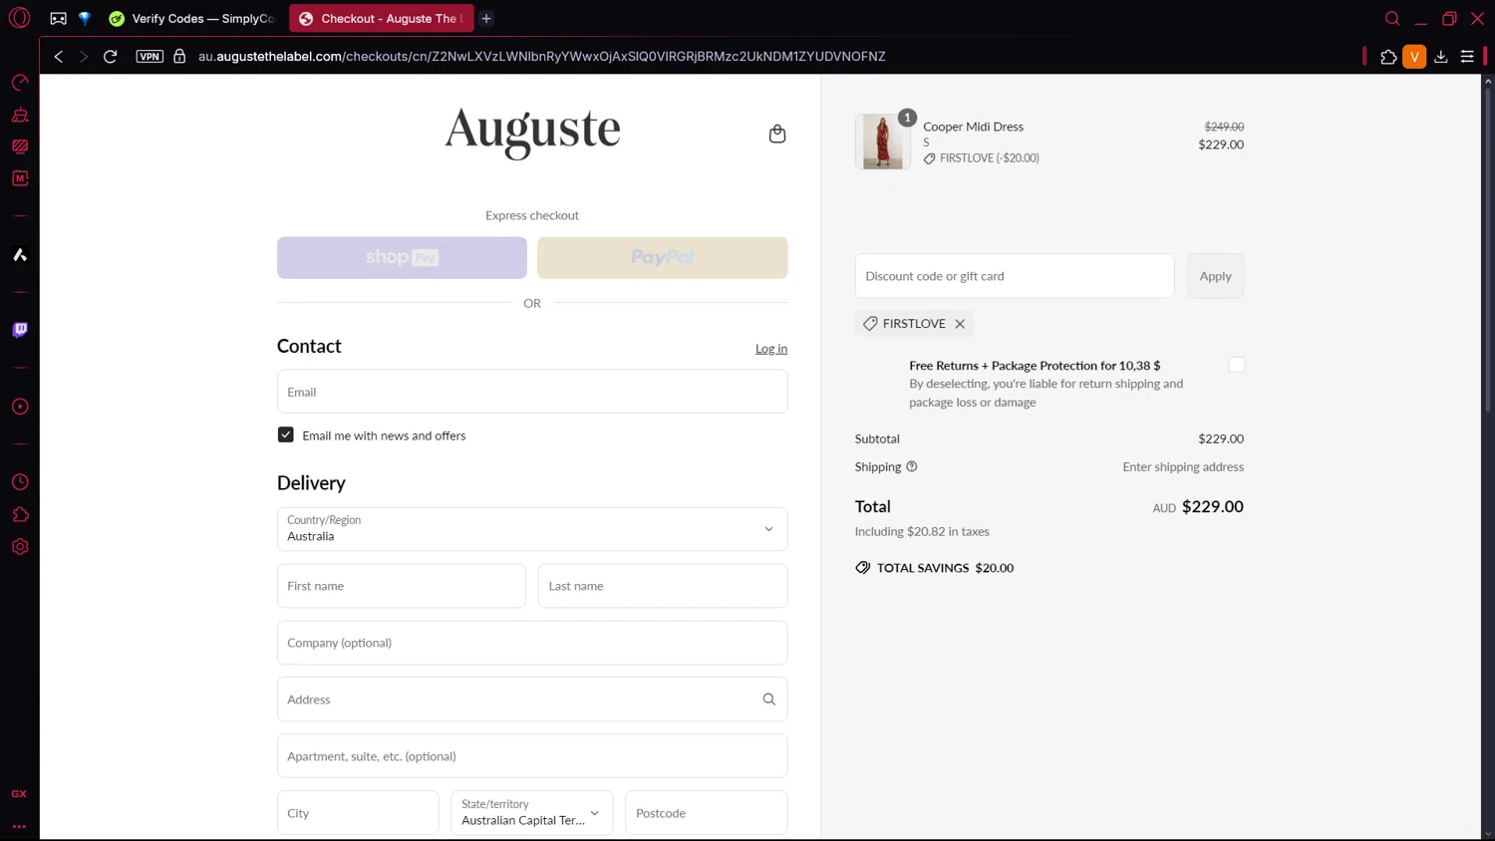Click the TOTAL SAVINGS $20.00 text
The width and height of the screenshot is (1495, 841).
click(x=945, y=568)
